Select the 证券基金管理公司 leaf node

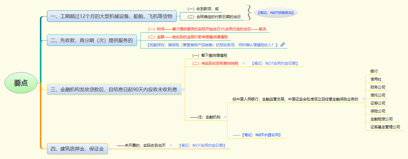[x=385, y=127]
